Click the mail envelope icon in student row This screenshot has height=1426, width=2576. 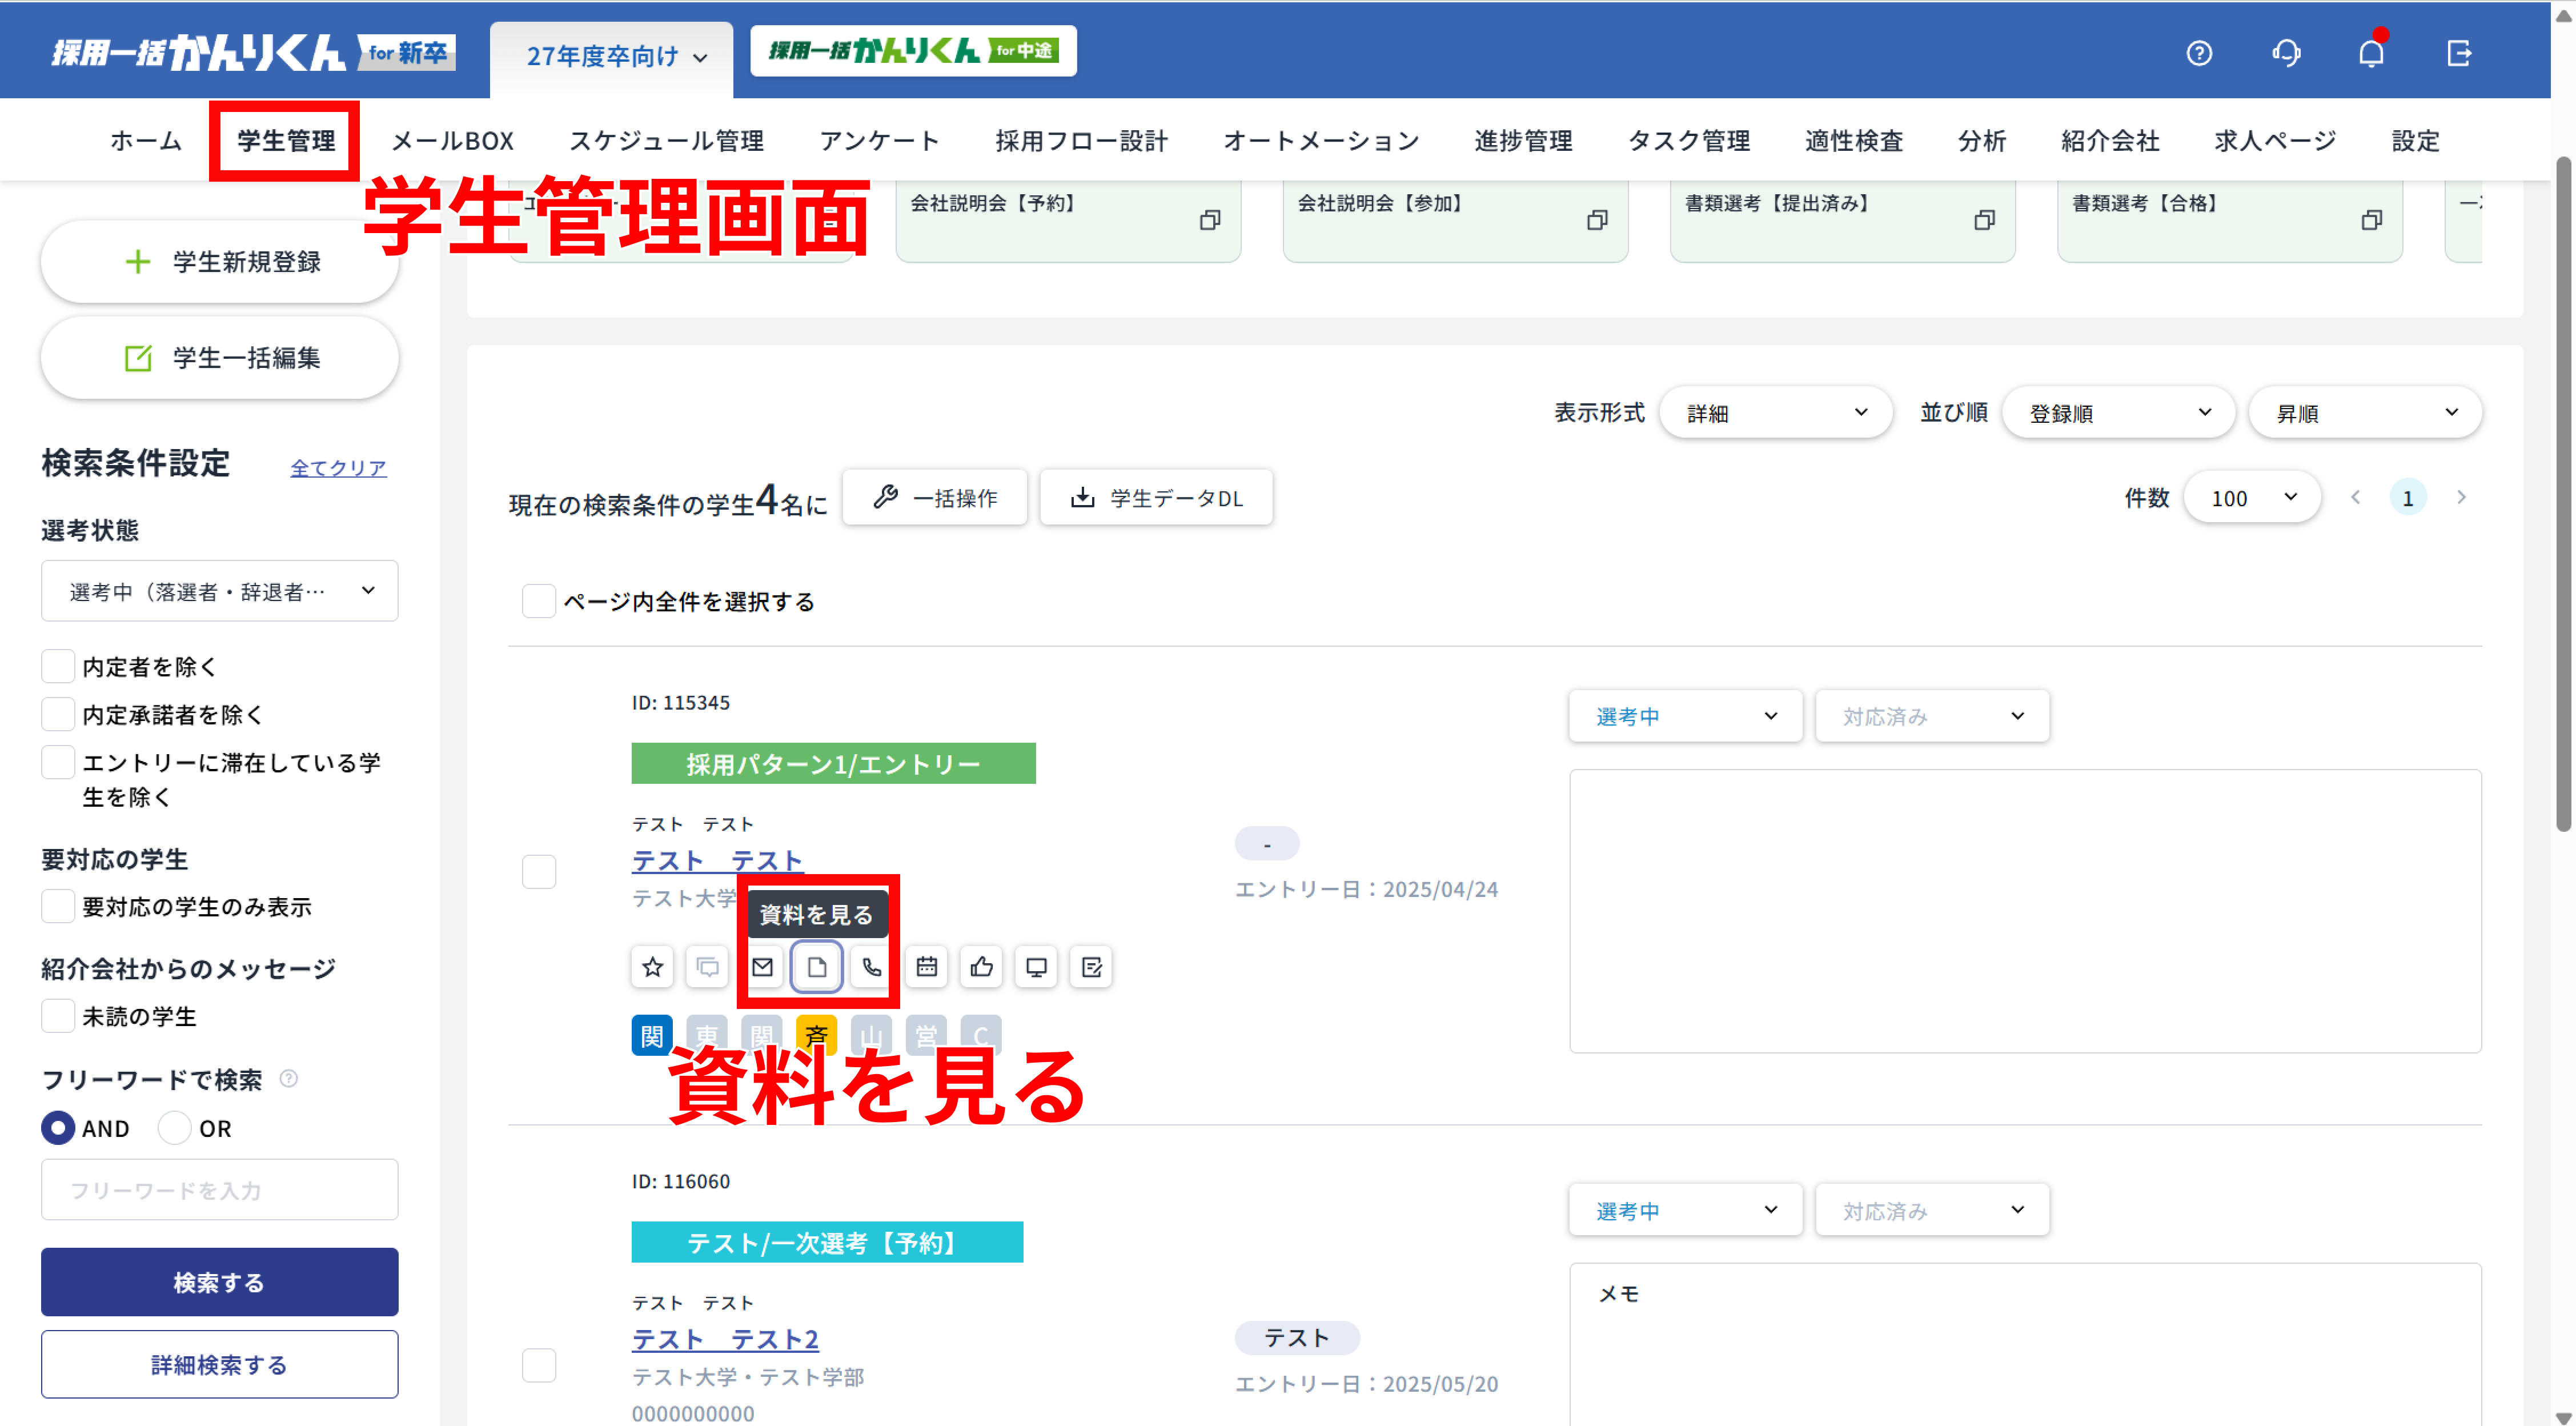762,966
